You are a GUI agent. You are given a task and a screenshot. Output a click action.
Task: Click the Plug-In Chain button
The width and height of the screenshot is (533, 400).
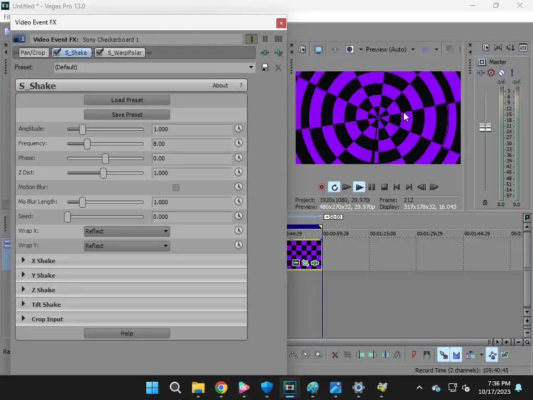265,53
